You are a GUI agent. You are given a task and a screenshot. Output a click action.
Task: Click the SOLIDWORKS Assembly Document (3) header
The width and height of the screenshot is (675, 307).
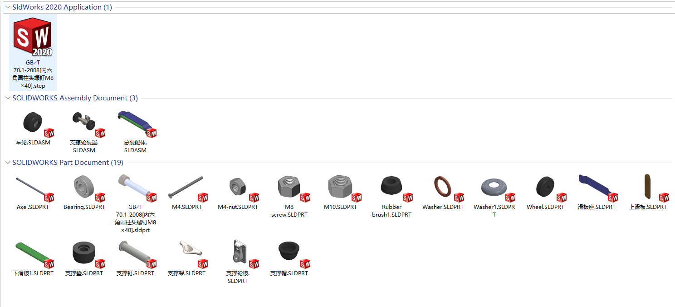click(x=75, y=98)
